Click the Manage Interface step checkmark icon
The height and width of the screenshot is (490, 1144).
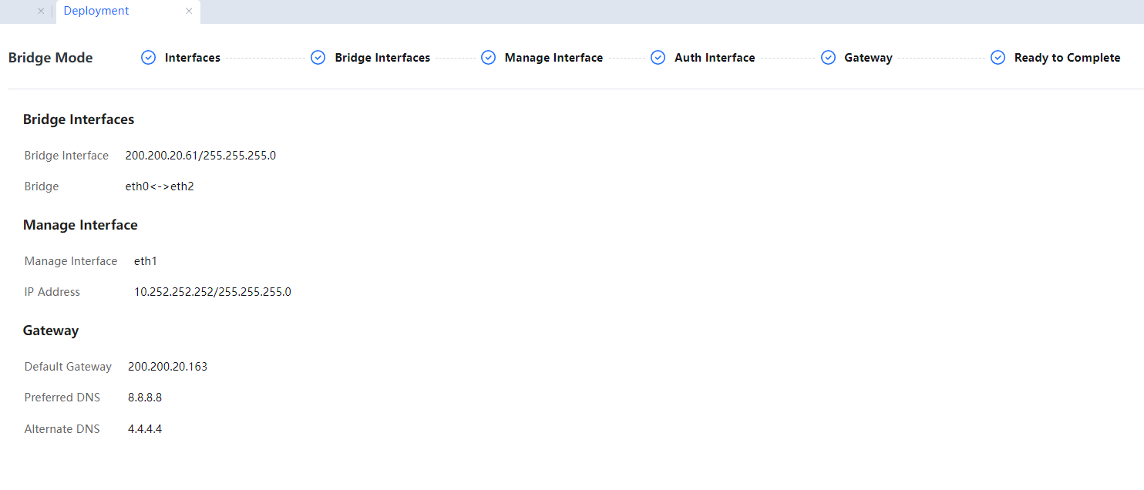488,58
